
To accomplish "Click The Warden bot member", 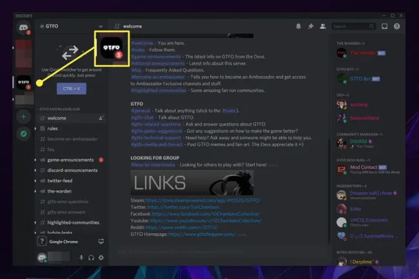I will [x=367, y=53].
